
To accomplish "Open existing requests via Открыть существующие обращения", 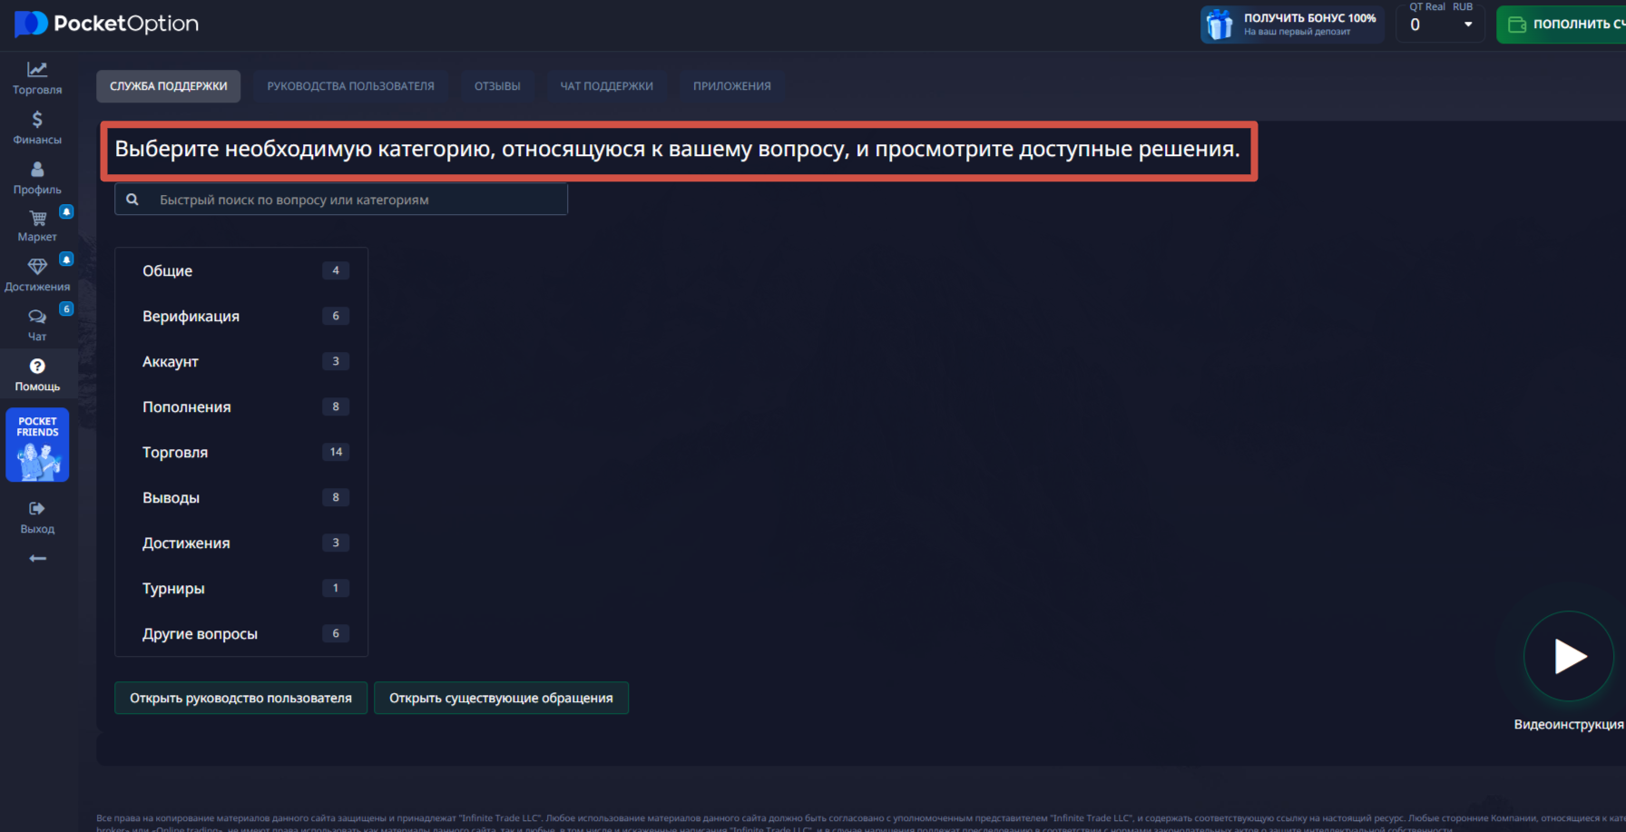I will [501, 698].
